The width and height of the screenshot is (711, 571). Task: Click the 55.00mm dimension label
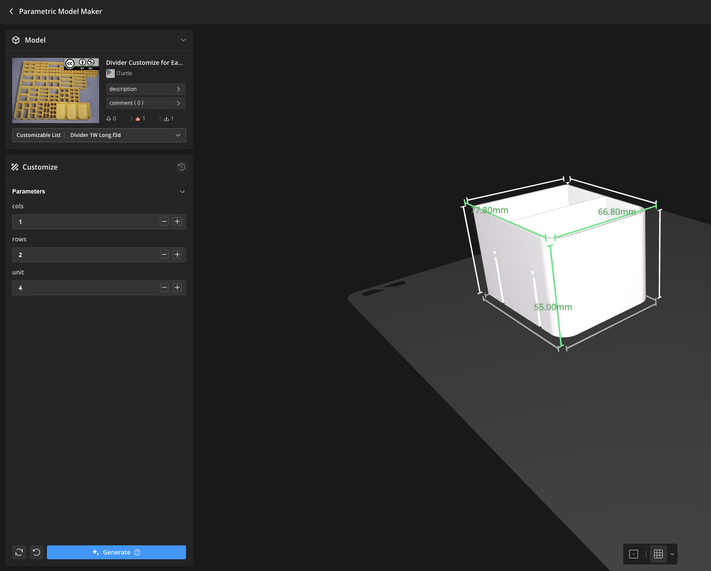coord(553,307)
